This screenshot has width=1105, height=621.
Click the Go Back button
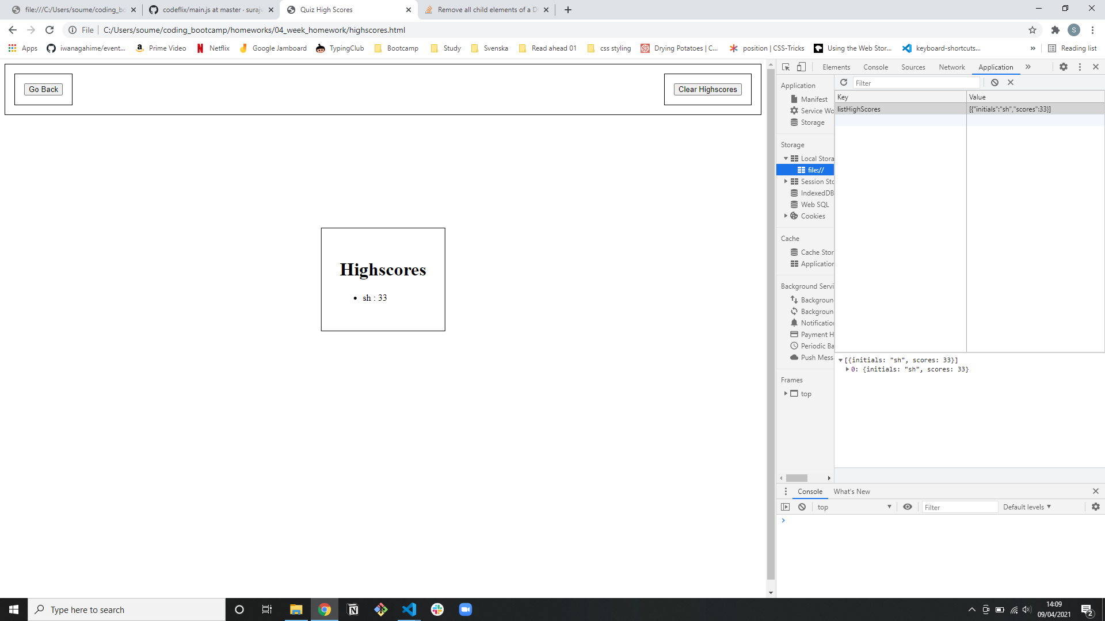coord(44,89)
